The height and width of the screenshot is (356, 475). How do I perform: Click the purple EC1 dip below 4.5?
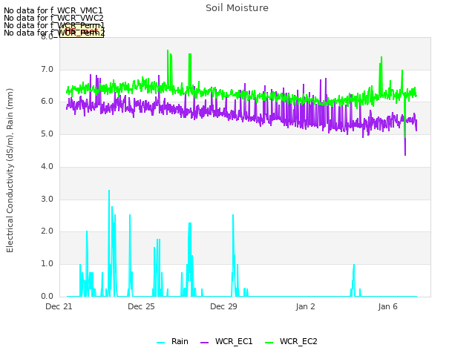[405, 154]
